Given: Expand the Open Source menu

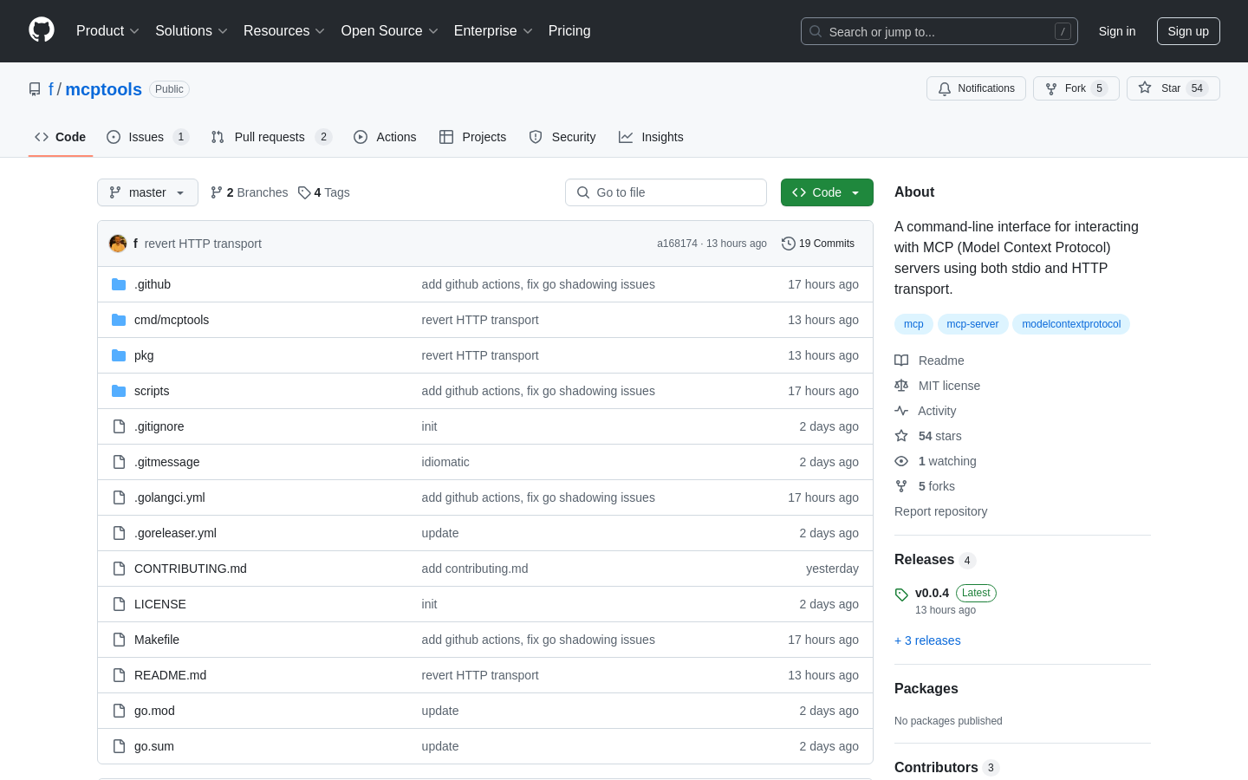Looking at the screenshot, I should pos(389,30).
